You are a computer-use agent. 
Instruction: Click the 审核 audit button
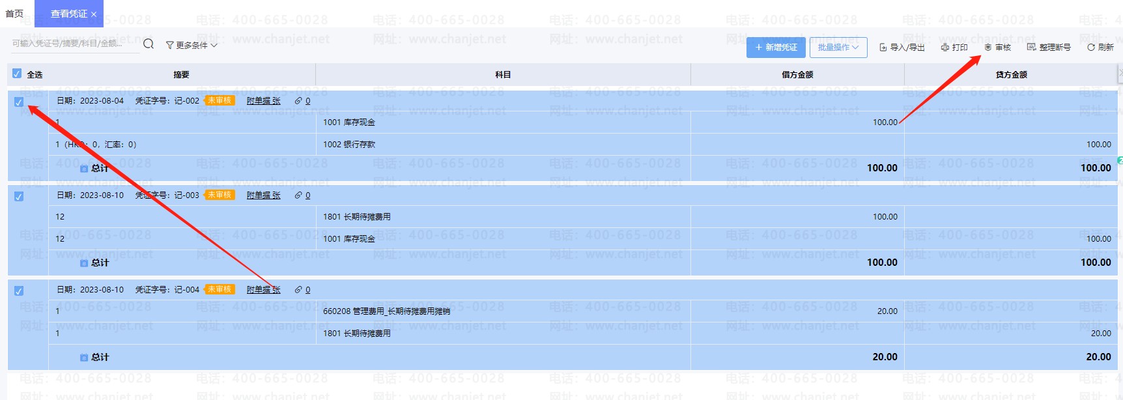coord(997,48)
